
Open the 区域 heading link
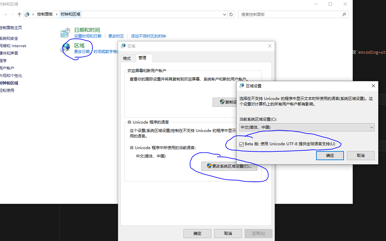[x=79, y=46]
